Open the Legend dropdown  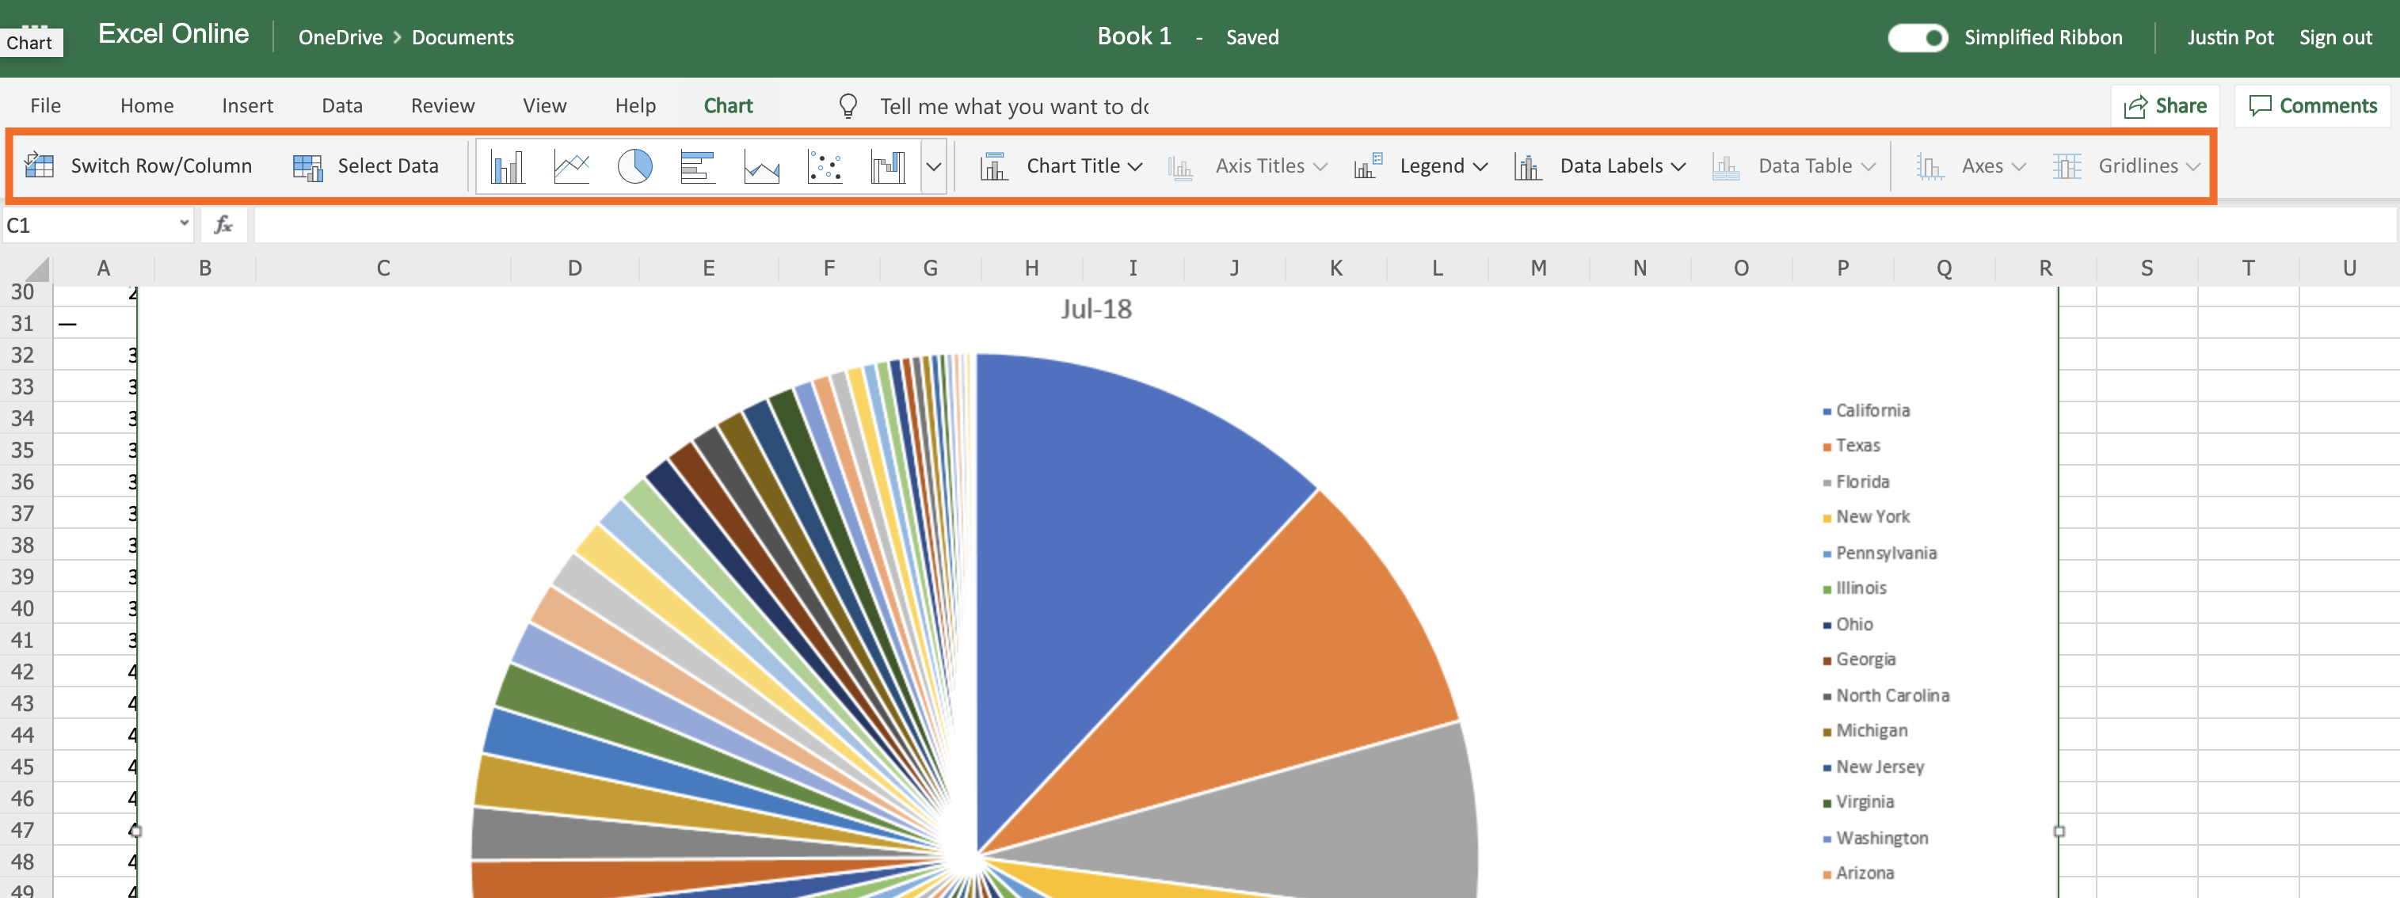pyautogui.click(x=1480, y=167)
